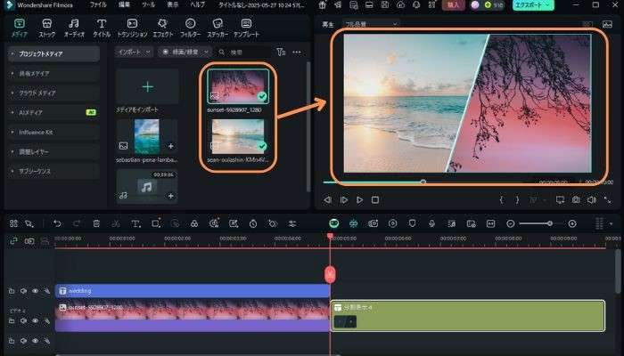Image resolution: width=624 pixels, height=356 pixels.
Task: Select the audio file thumbnail
Action: pos(147,186)
